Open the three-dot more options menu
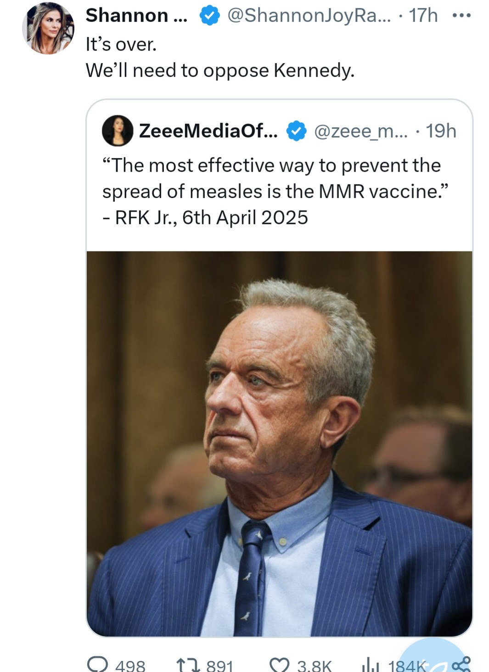This screenshot has height=672, width=489. pyautogui.click(x=461, y=16)
